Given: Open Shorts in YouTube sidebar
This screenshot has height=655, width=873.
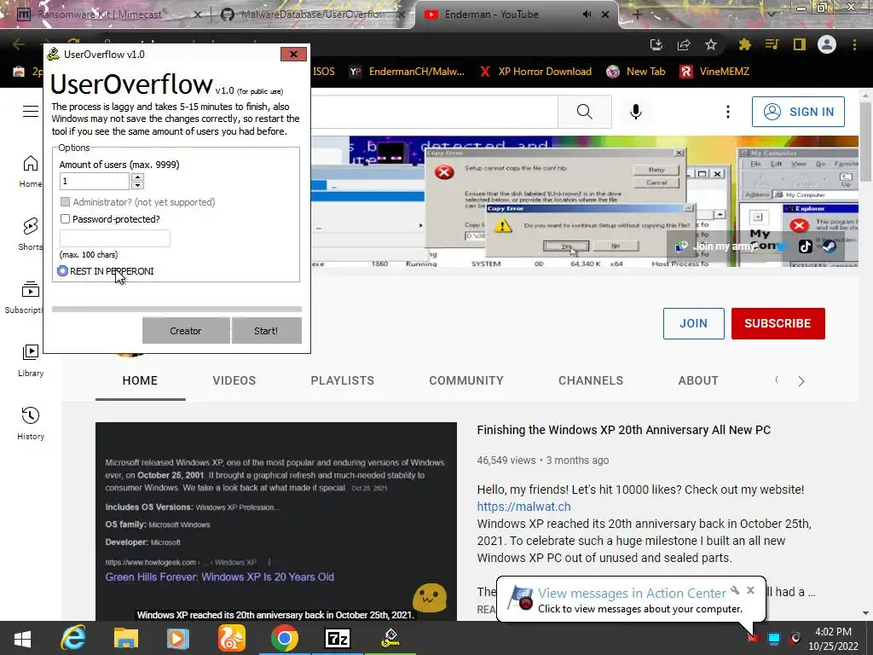Looking at the screenshot, I should (x=30, y=234).
